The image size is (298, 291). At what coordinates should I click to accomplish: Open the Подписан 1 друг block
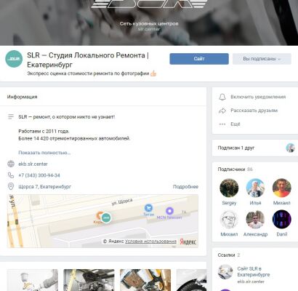(255, 148)
